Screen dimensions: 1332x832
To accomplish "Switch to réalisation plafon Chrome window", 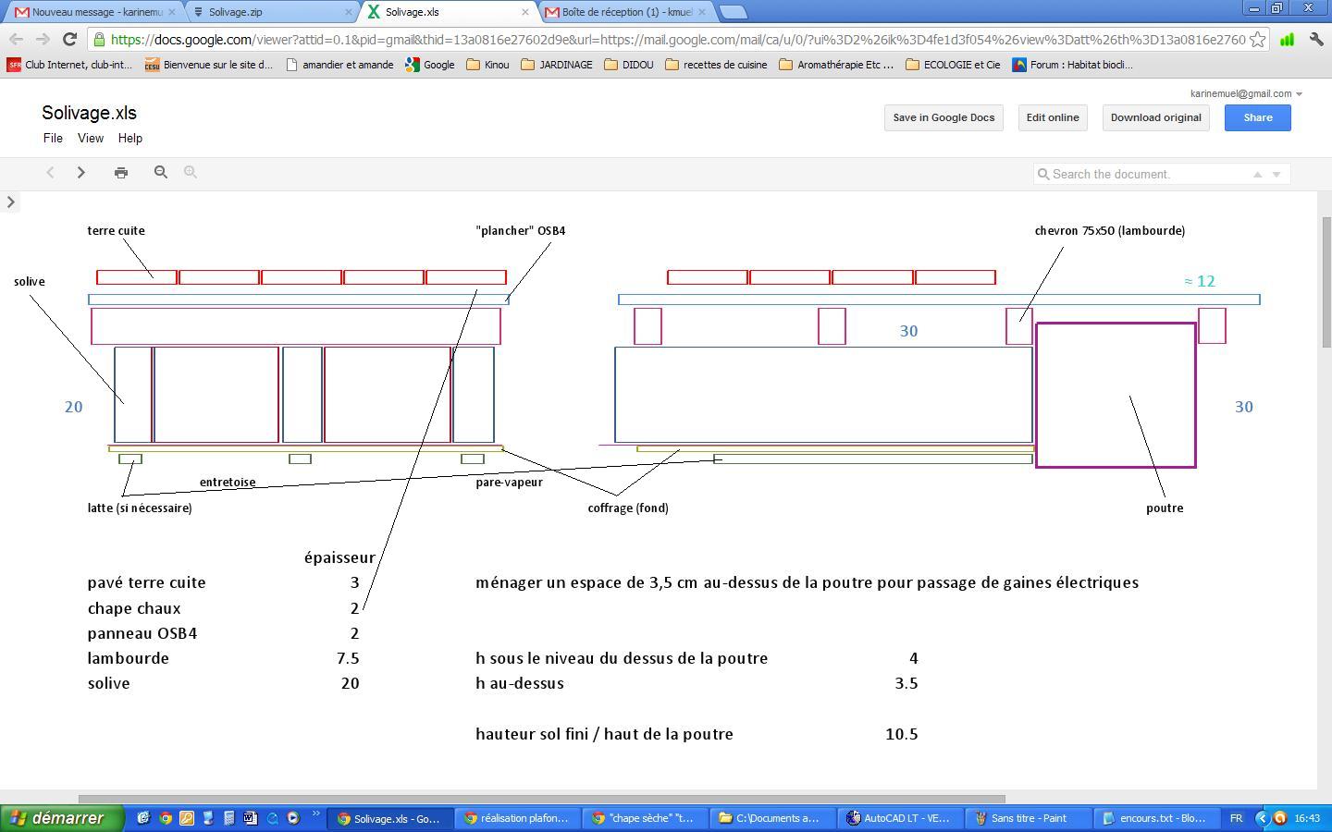I will point(517,818).
